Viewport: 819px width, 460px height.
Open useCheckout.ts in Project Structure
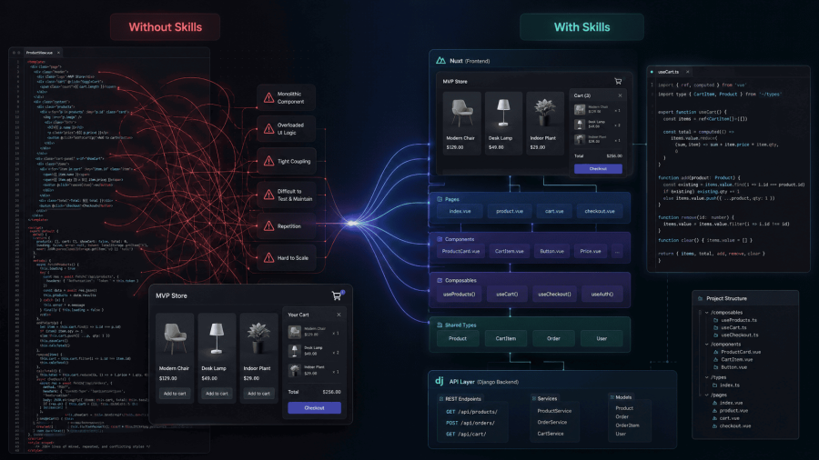pos(740,335)
